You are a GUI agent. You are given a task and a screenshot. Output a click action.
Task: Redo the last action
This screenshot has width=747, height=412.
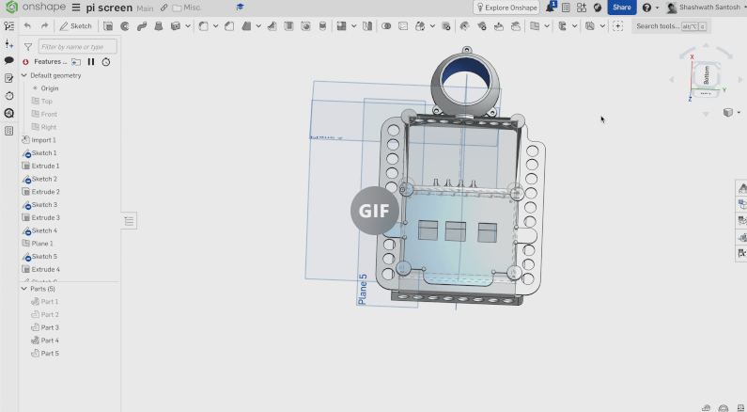(44, 26)
